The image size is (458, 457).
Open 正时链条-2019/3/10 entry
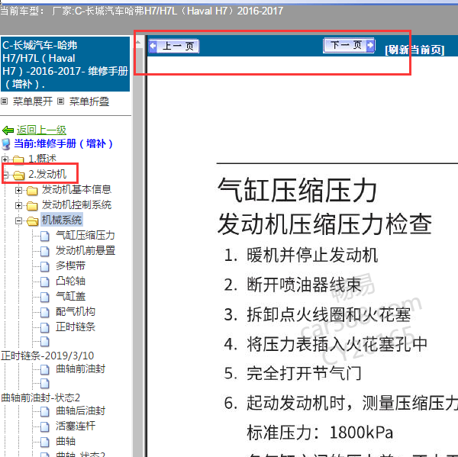click(x=47, y=356)
